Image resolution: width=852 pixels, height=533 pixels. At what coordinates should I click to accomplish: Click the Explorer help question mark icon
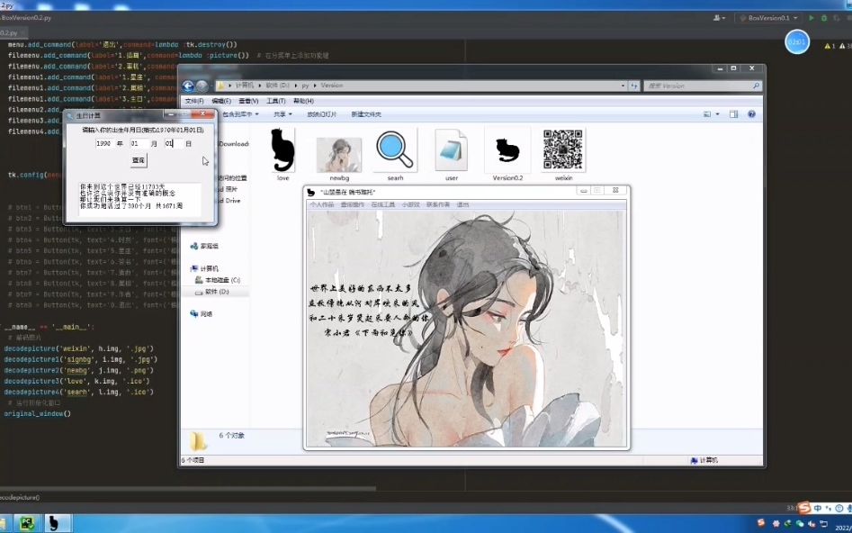751,113
